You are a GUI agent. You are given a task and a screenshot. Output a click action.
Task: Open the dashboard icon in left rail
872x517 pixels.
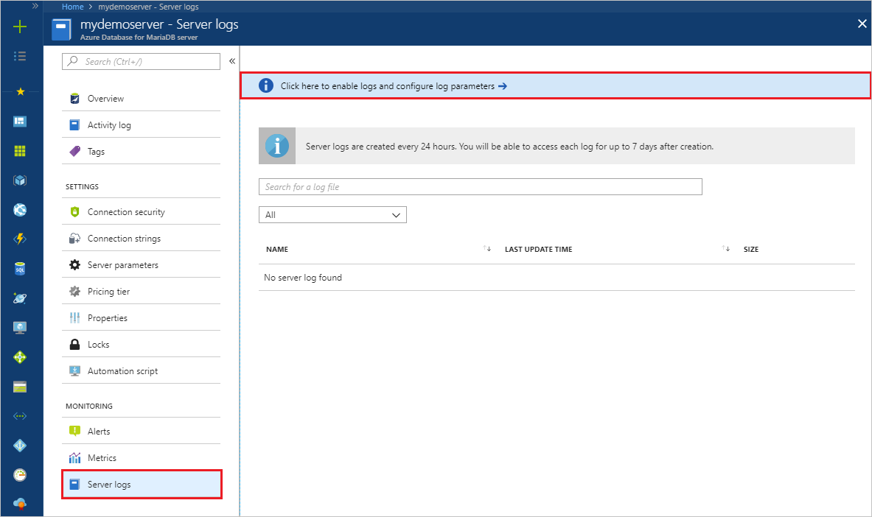pyautogui.click(x=20, y=122)
